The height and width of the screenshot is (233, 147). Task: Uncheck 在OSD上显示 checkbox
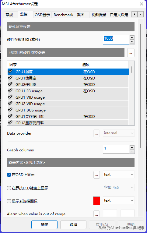(x=9, y=175)
